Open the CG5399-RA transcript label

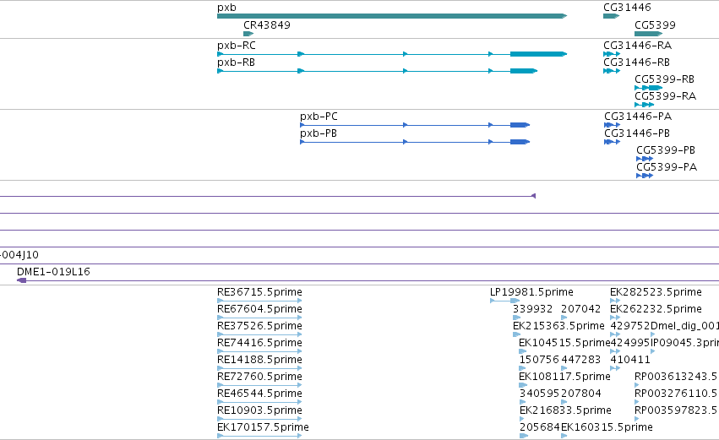(666, 96)
